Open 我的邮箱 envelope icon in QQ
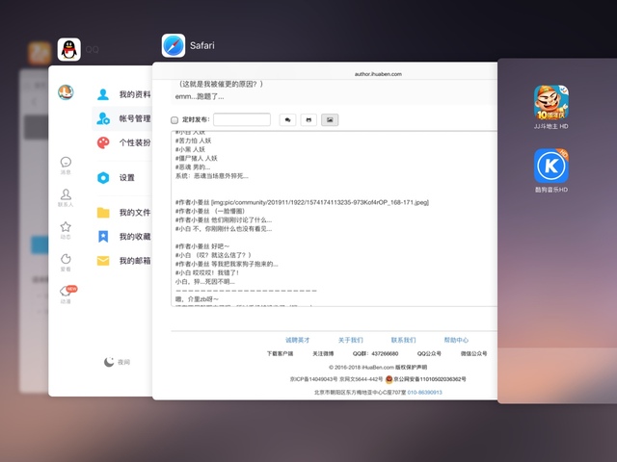This screenshot has width=617, height=462. click(x=103, y=261)
